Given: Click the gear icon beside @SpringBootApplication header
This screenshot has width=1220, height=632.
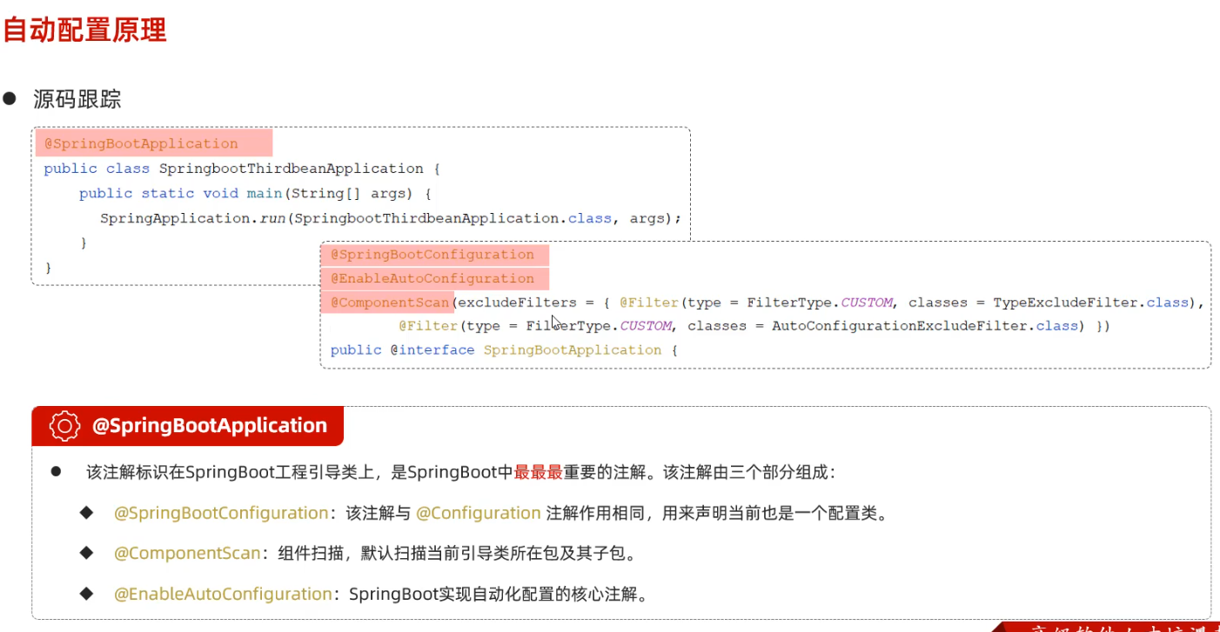Looking at the screenshot, I should 65,426.
